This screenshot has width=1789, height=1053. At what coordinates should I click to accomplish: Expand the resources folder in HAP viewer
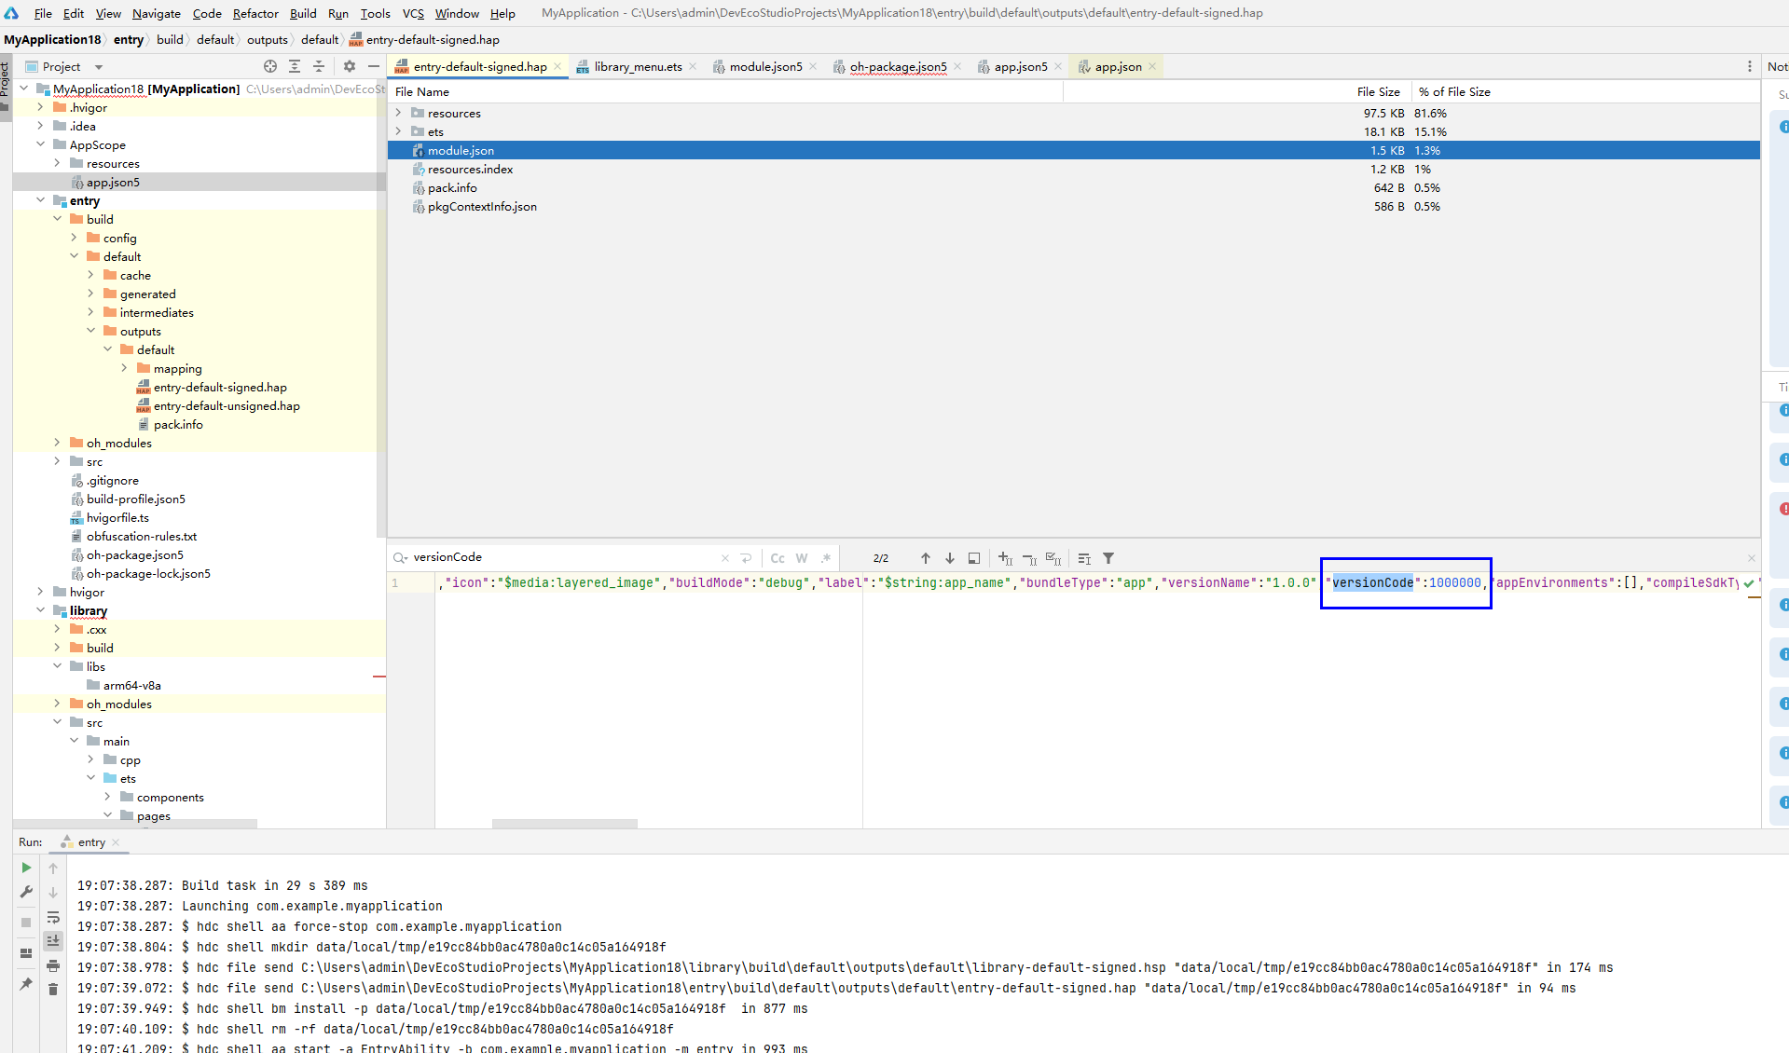[399, 113]
